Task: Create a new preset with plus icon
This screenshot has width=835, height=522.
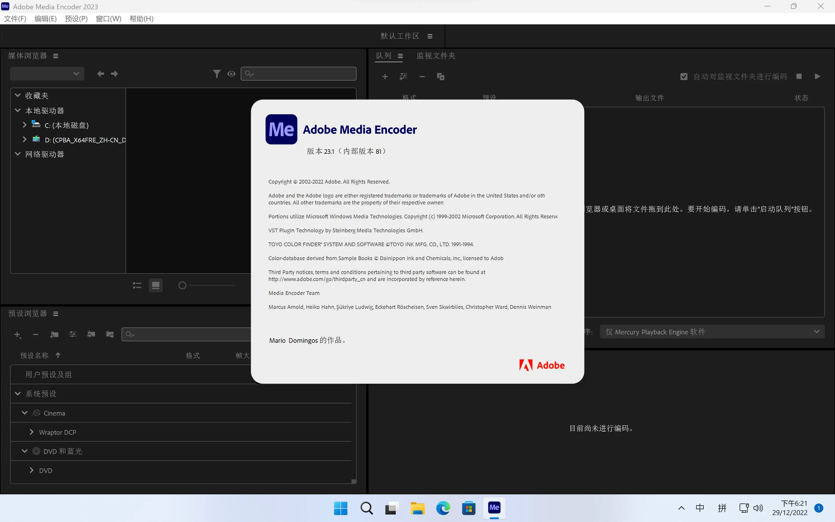Action: tap(18, 335)
